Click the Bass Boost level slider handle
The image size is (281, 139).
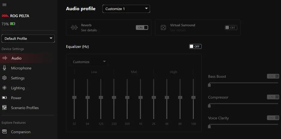[x=209, y=85]
